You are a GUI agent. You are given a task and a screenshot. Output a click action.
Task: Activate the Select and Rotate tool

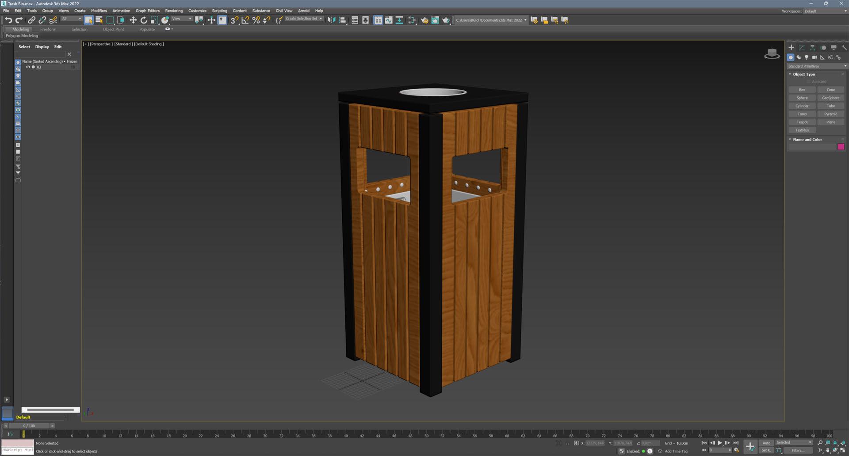point(144,20)
